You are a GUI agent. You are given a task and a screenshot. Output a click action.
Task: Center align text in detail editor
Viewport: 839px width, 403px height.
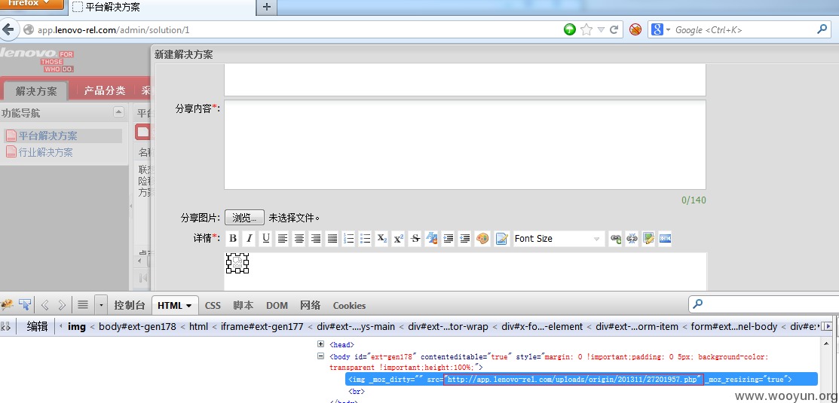pos(299,239)
